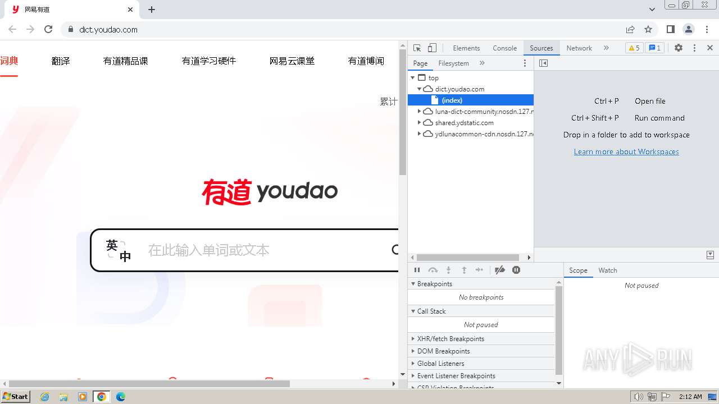Show more DevTools tabs via chevron
Viewport: 719px width, 404px height.
(x=606, y=48)
